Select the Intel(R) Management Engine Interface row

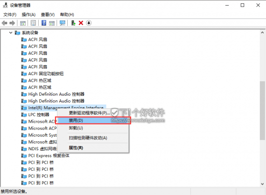click(x=63, y=108)
